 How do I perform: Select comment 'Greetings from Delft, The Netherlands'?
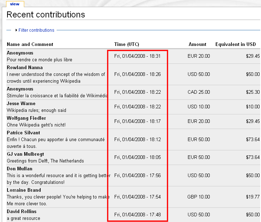[x=45, y=161]
